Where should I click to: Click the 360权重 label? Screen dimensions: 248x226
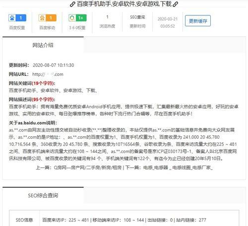tap(77, 28)
